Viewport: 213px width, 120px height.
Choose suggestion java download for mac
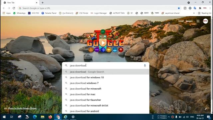106,94
